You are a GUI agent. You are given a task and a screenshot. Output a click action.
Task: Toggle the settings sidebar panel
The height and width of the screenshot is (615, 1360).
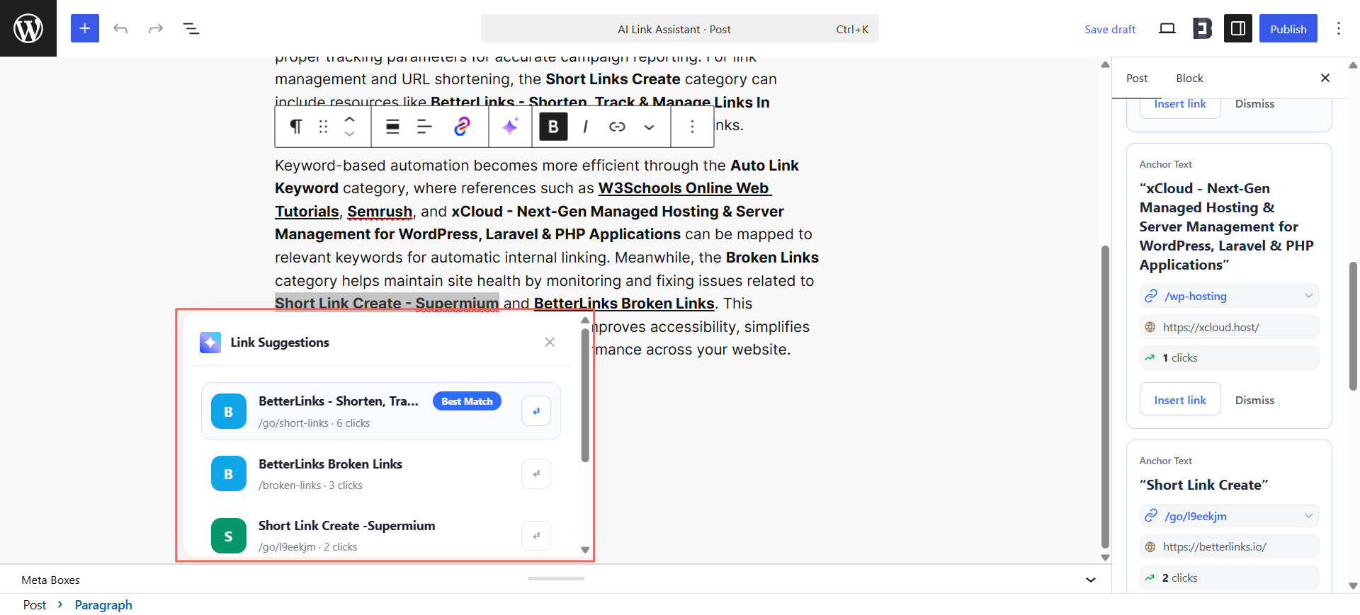click(x=1238, y=28)
